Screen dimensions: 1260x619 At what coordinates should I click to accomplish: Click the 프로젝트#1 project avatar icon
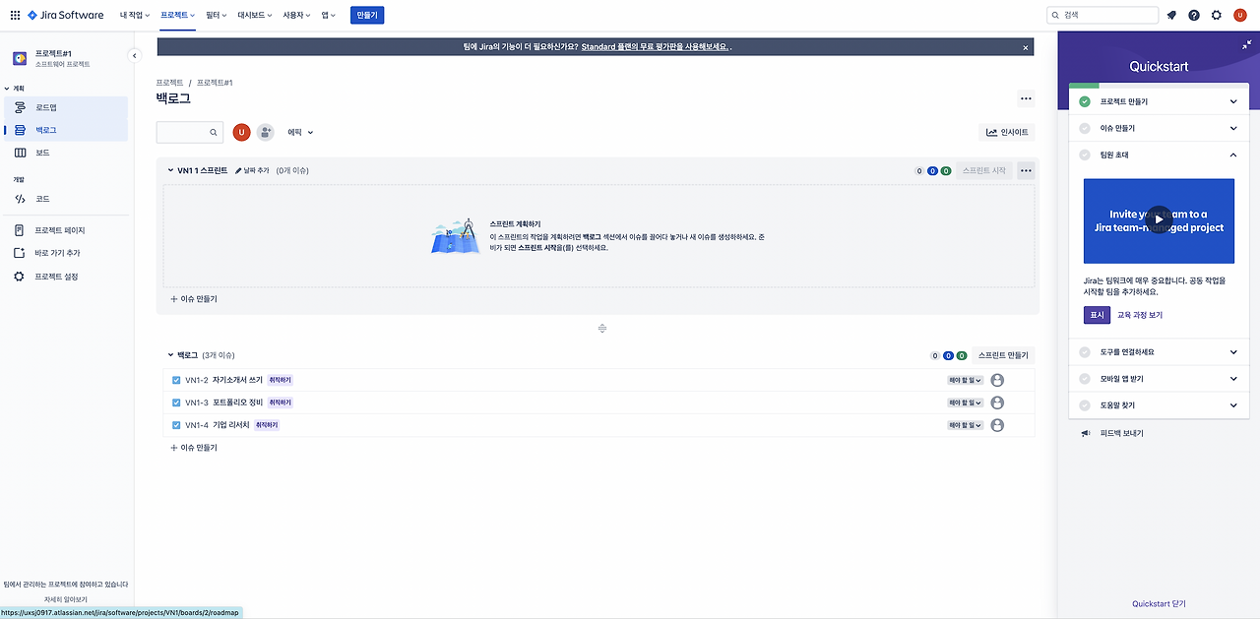tap(20, 58)
